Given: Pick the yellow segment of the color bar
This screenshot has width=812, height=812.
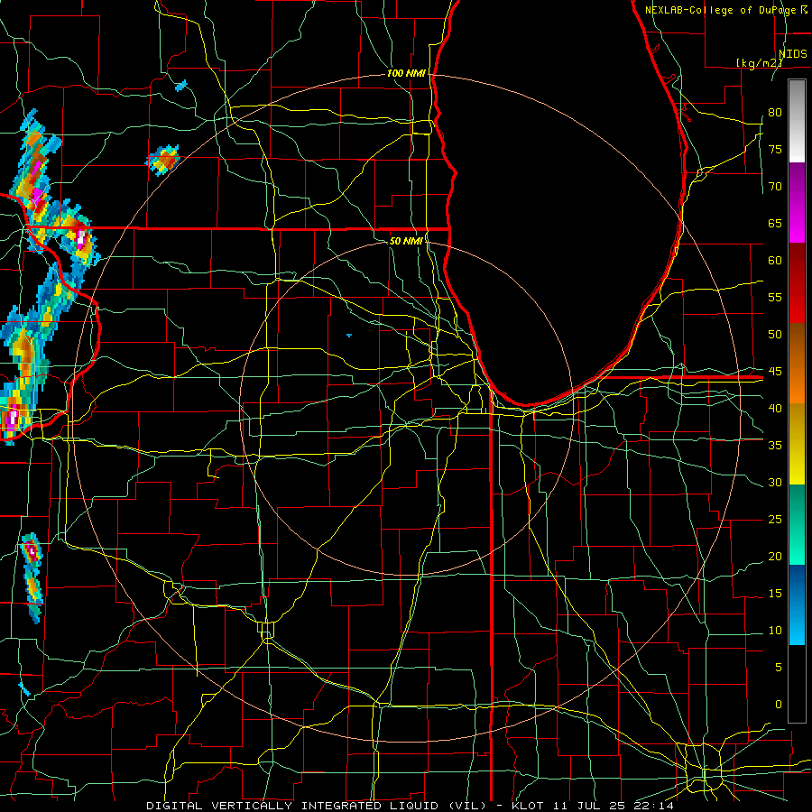Looking at the screenshot, I should pyautogui.click(x=797, y=444).
